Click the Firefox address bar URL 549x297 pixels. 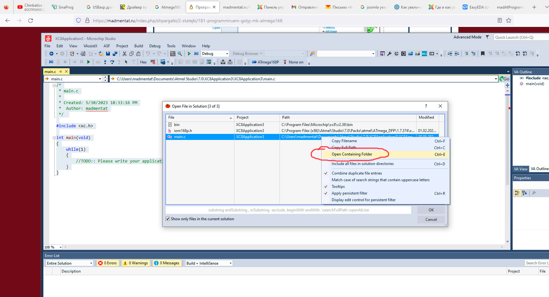pyautogui.click(x=187, y=21)
